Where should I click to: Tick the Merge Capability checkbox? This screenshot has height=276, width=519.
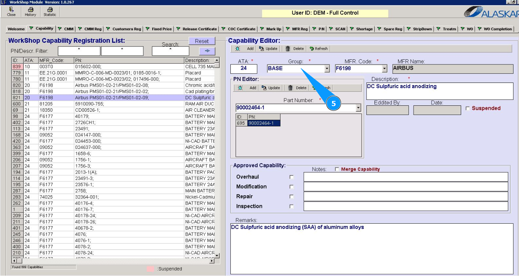tap(337, 169)
